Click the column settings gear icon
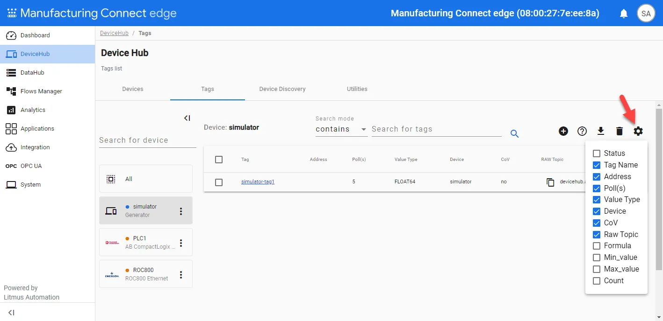The height and width of the screenshot is (321, 663). (638, 131)
